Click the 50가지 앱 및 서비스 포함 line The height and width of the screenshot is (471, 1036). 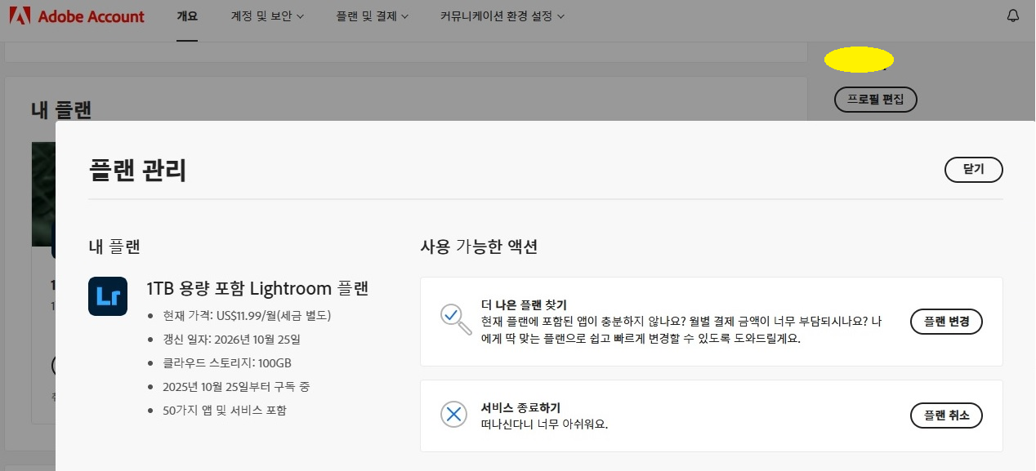(x=225, y=410)
